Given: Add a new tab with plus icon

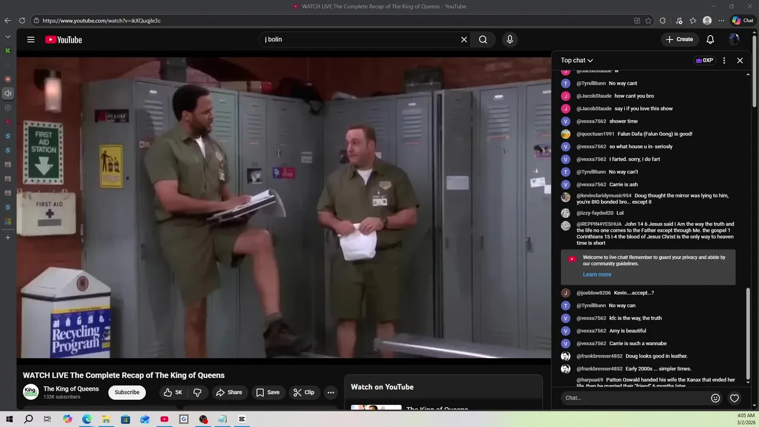Looking at the screenshot, I should point(8,238).
